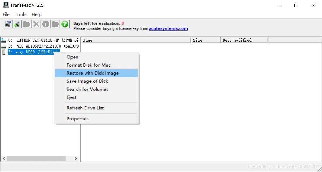
Task: Select Refresh Drive List entry
Action: coord(96,108)
